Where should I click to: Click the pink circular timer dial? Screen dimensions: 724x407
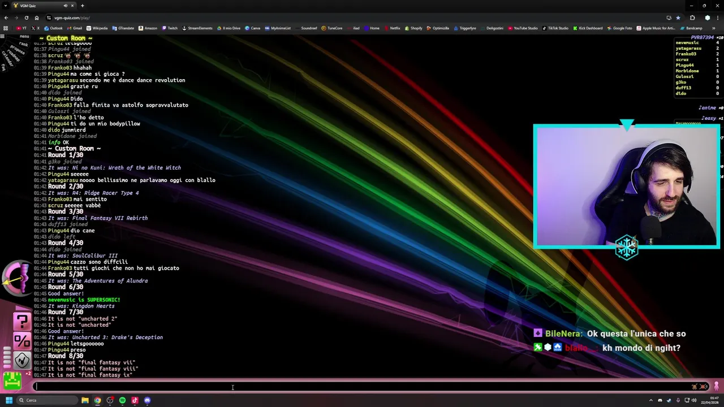17,278
